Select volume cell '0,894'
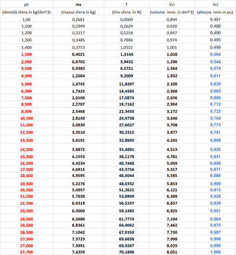 (172, 20)
